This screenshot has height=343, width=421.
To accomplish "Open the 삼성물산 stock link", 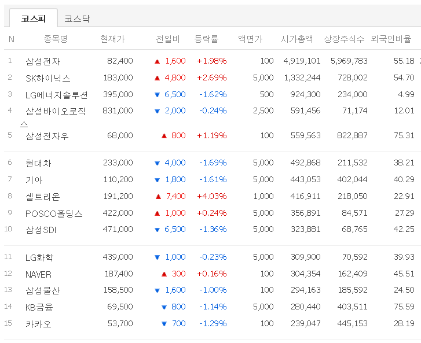I will pyautogui.click(x=43, y=290).
